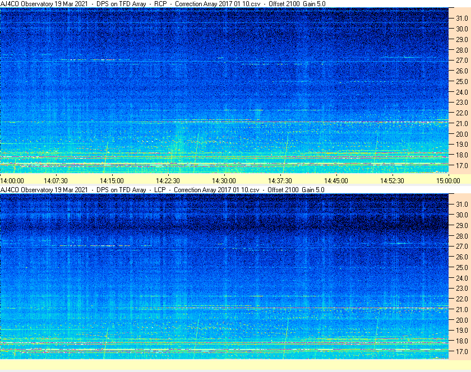Screen dimensions: 471x372
Task: Click the 14:15:00 time marker
Action: [x=112, y=180]
